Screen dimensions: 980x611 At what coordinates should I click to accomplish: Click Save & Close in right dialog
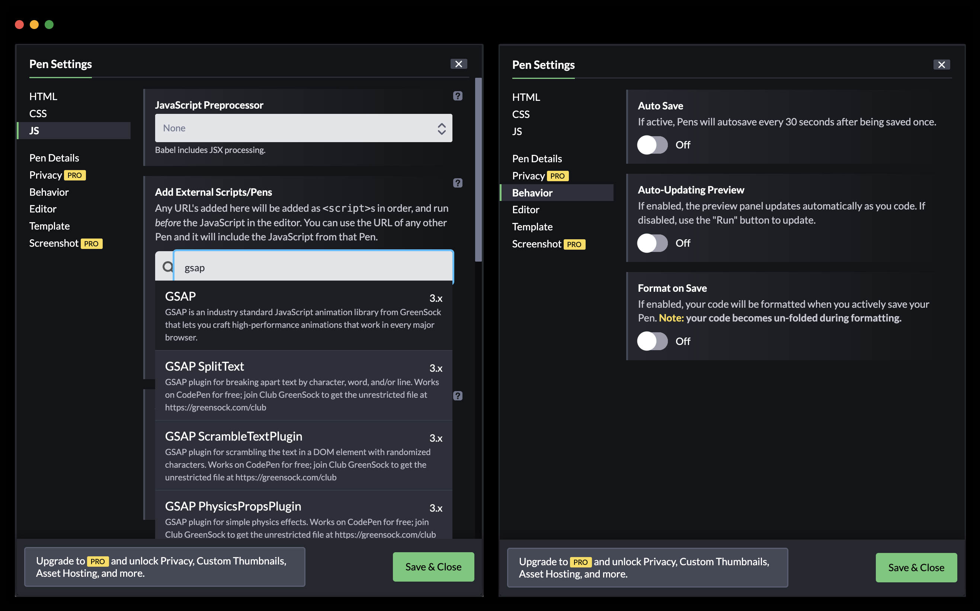916,568
